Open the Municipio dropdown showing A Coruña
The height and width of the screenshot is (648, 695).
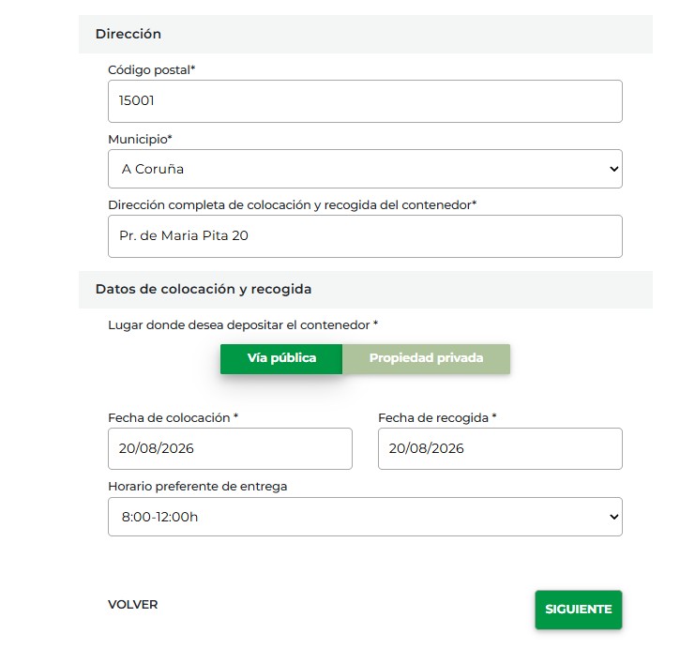point(365,169)
